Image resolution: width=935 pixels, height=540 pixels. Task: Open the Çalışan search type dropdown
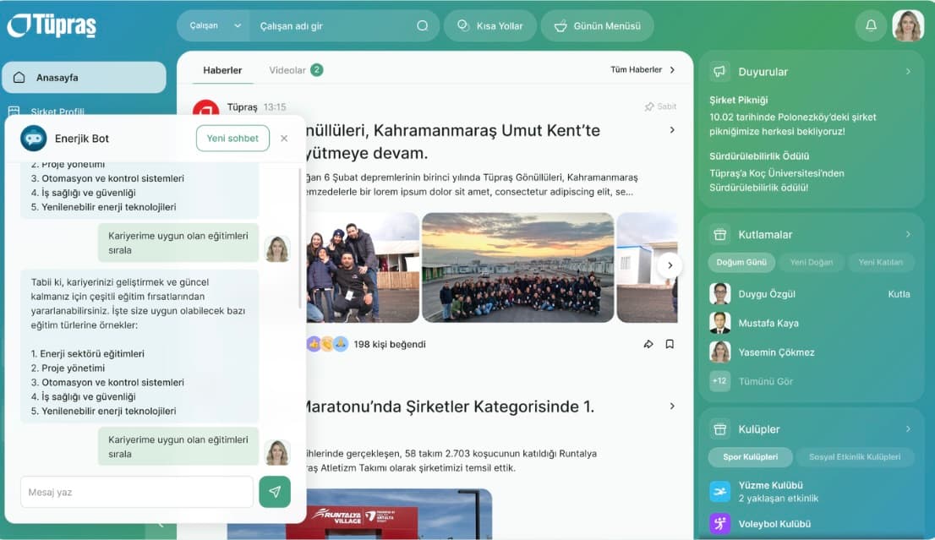coord(212,25)
